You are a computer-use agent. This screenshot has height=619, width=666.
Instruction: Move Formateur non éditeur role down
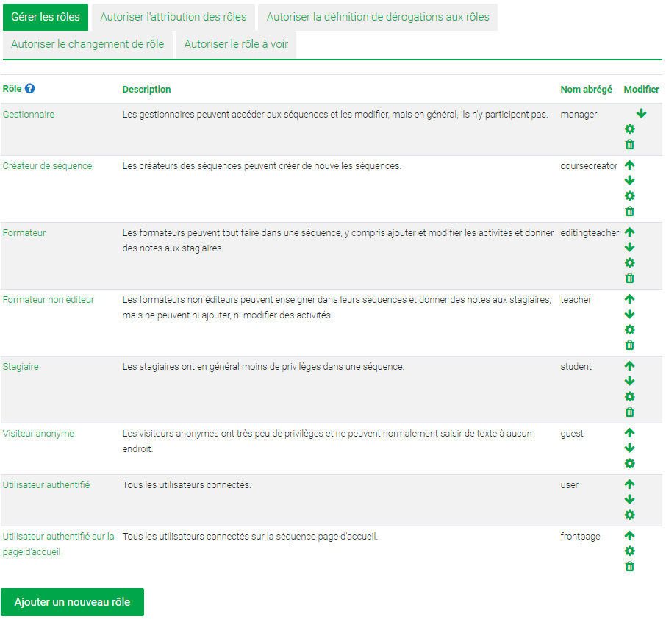click(629, 315)
